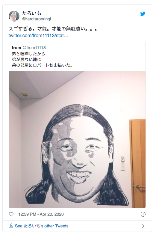This screenshot has width=159, height=234.
Task: Click the quoted line 弟が居ない隙に
Action: click(26, 60)
